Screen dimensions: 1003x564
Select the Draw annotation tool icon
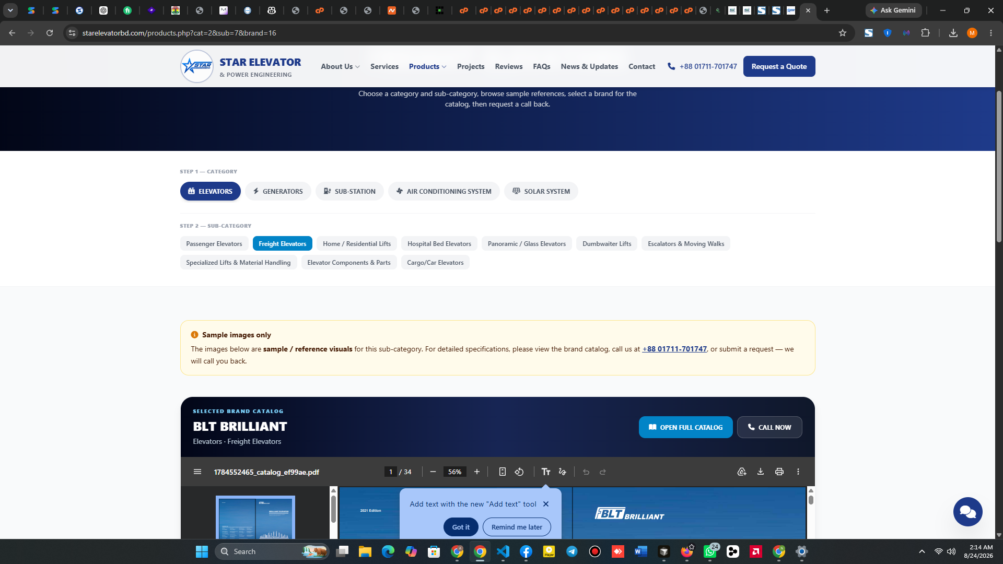[563, 472]
